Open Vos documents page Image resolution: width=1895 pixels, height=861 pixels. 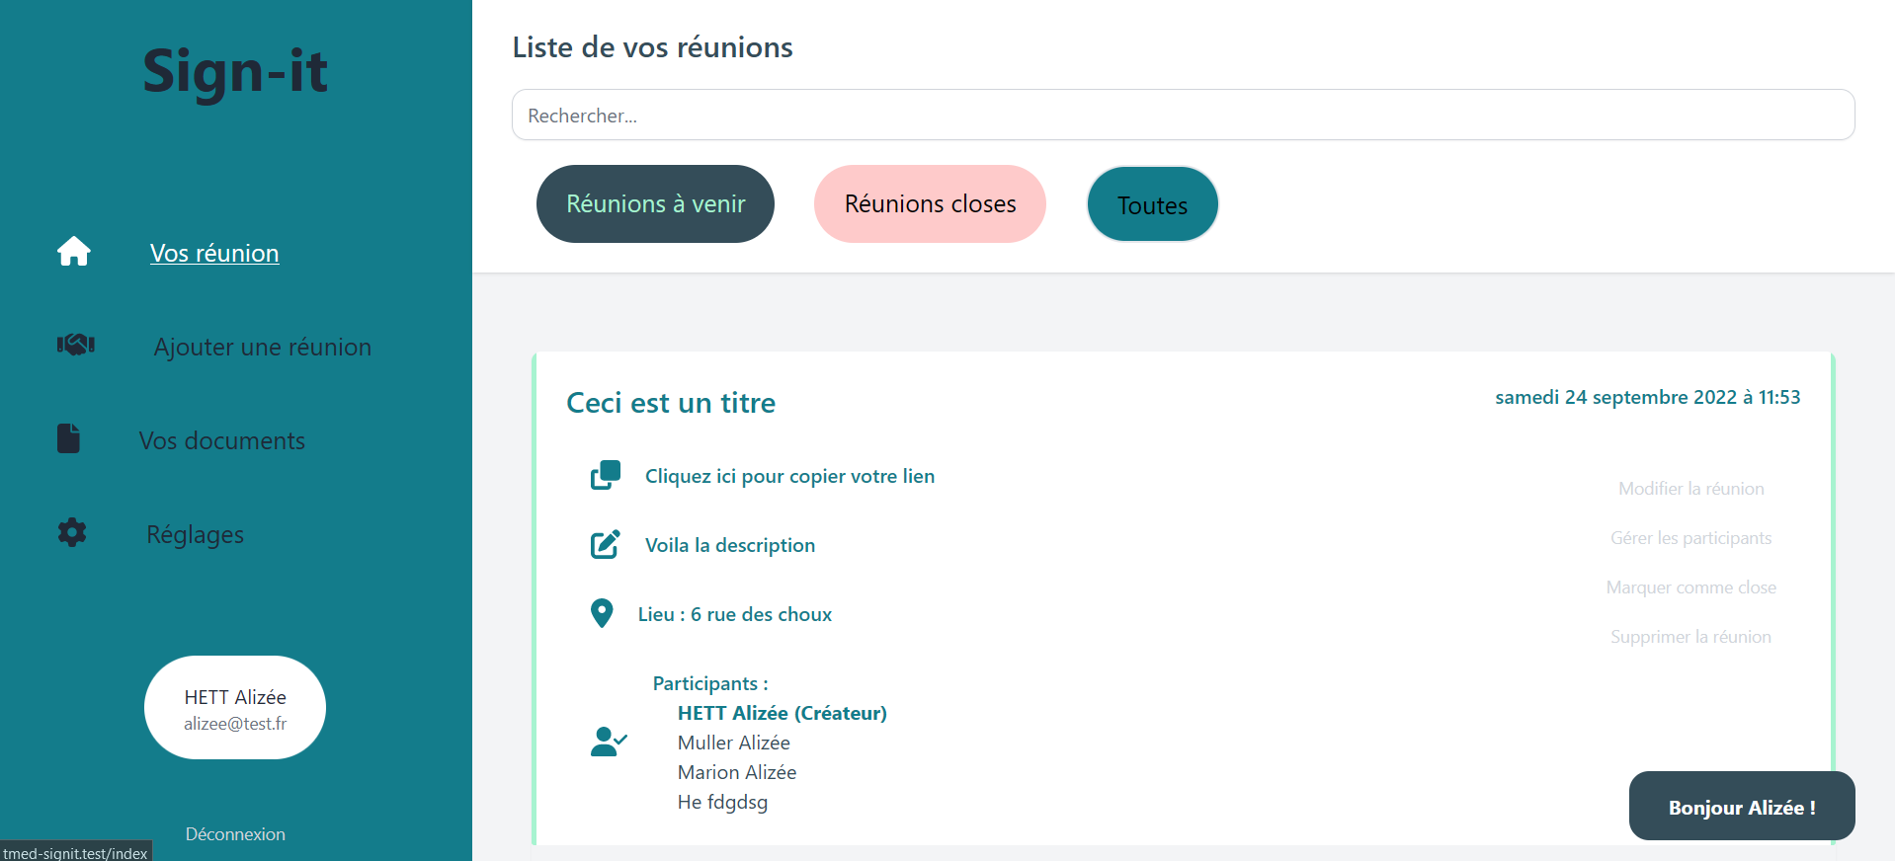(x=222, y=440)
